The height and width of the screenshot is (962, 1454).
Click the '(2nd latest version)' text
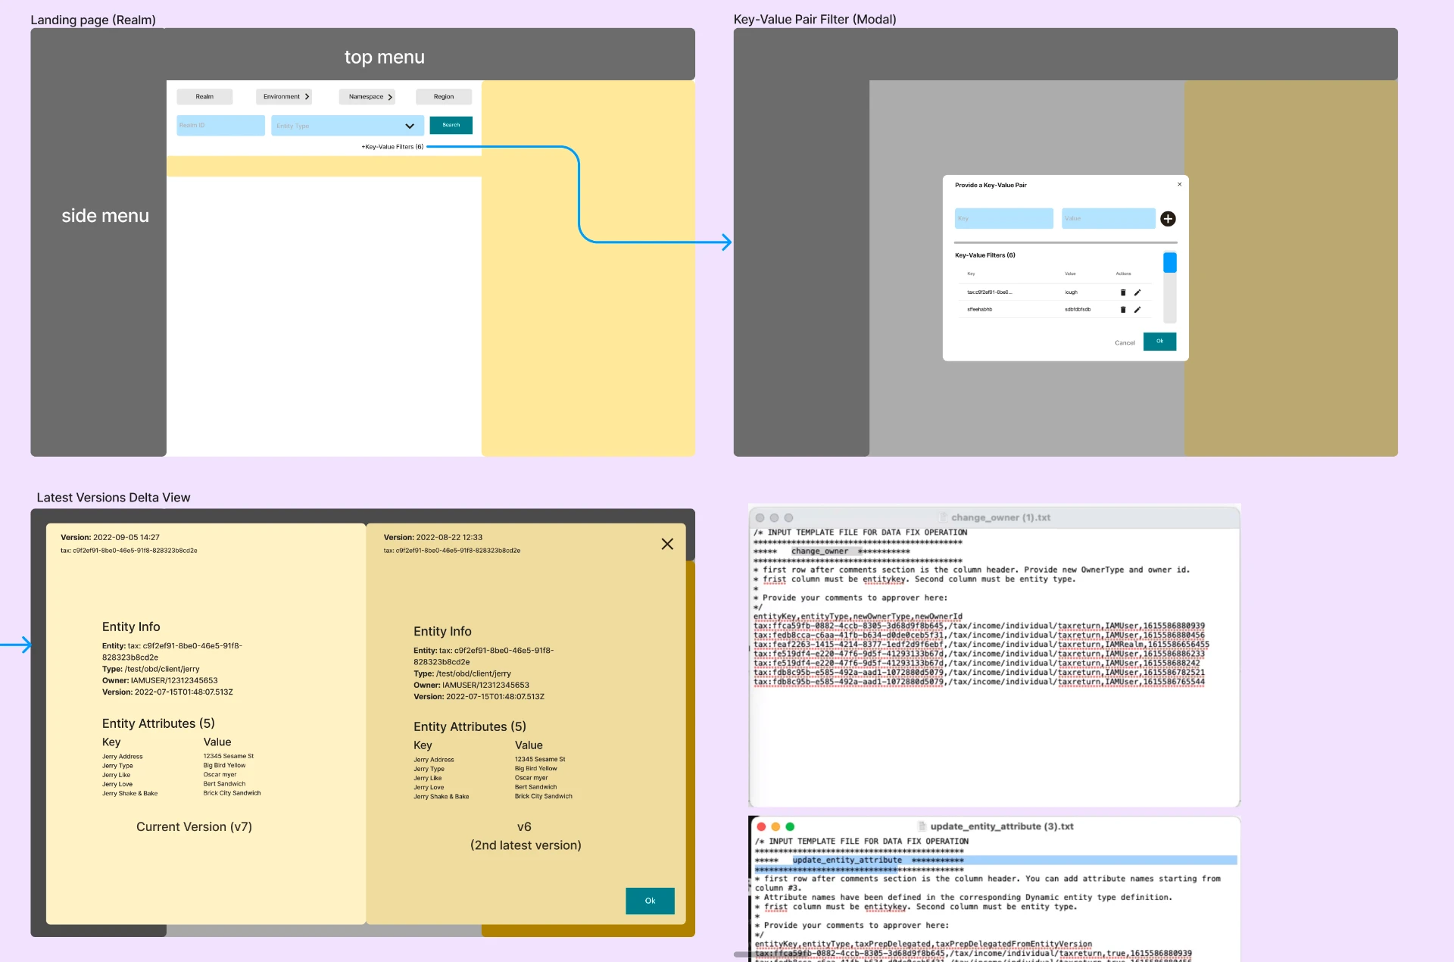(526, 845)
